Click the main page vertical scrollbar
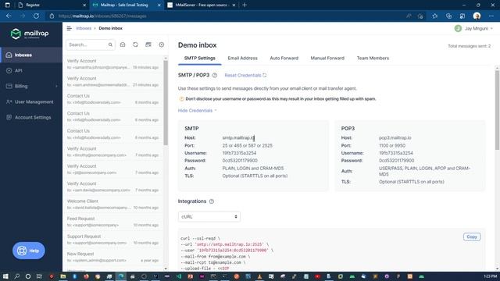Viewport: 500px width, 281px height. tap(497, 110)
